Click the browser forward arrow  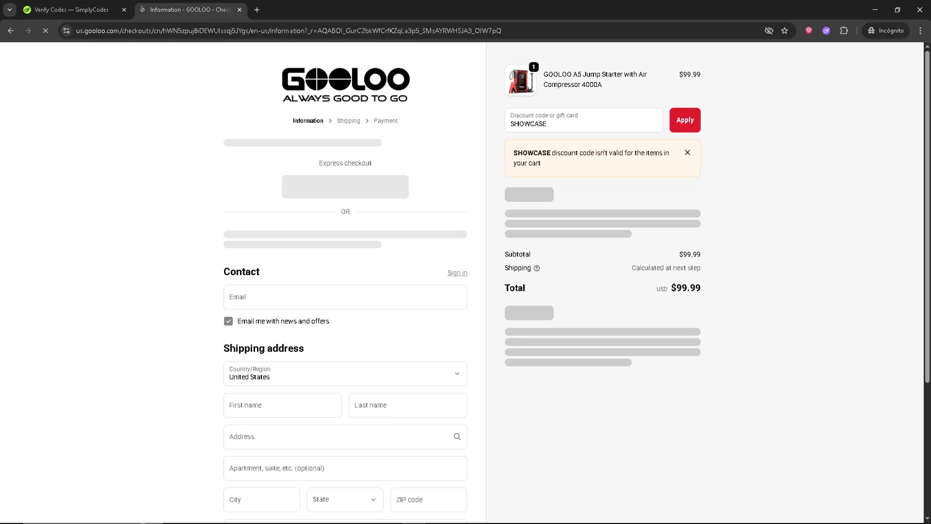[28, 30]
